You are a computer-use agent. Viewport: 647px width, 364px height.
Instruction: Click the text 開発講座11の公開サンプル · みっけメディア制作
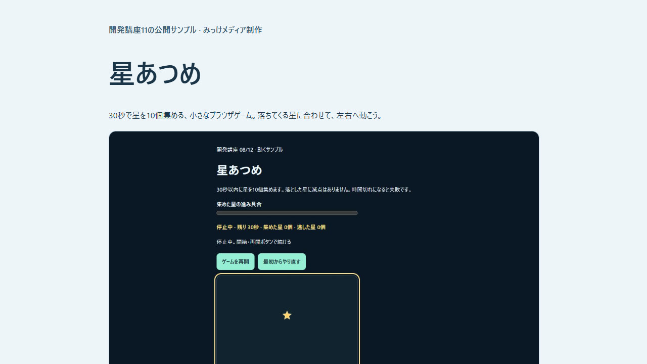tap(186, 30)
